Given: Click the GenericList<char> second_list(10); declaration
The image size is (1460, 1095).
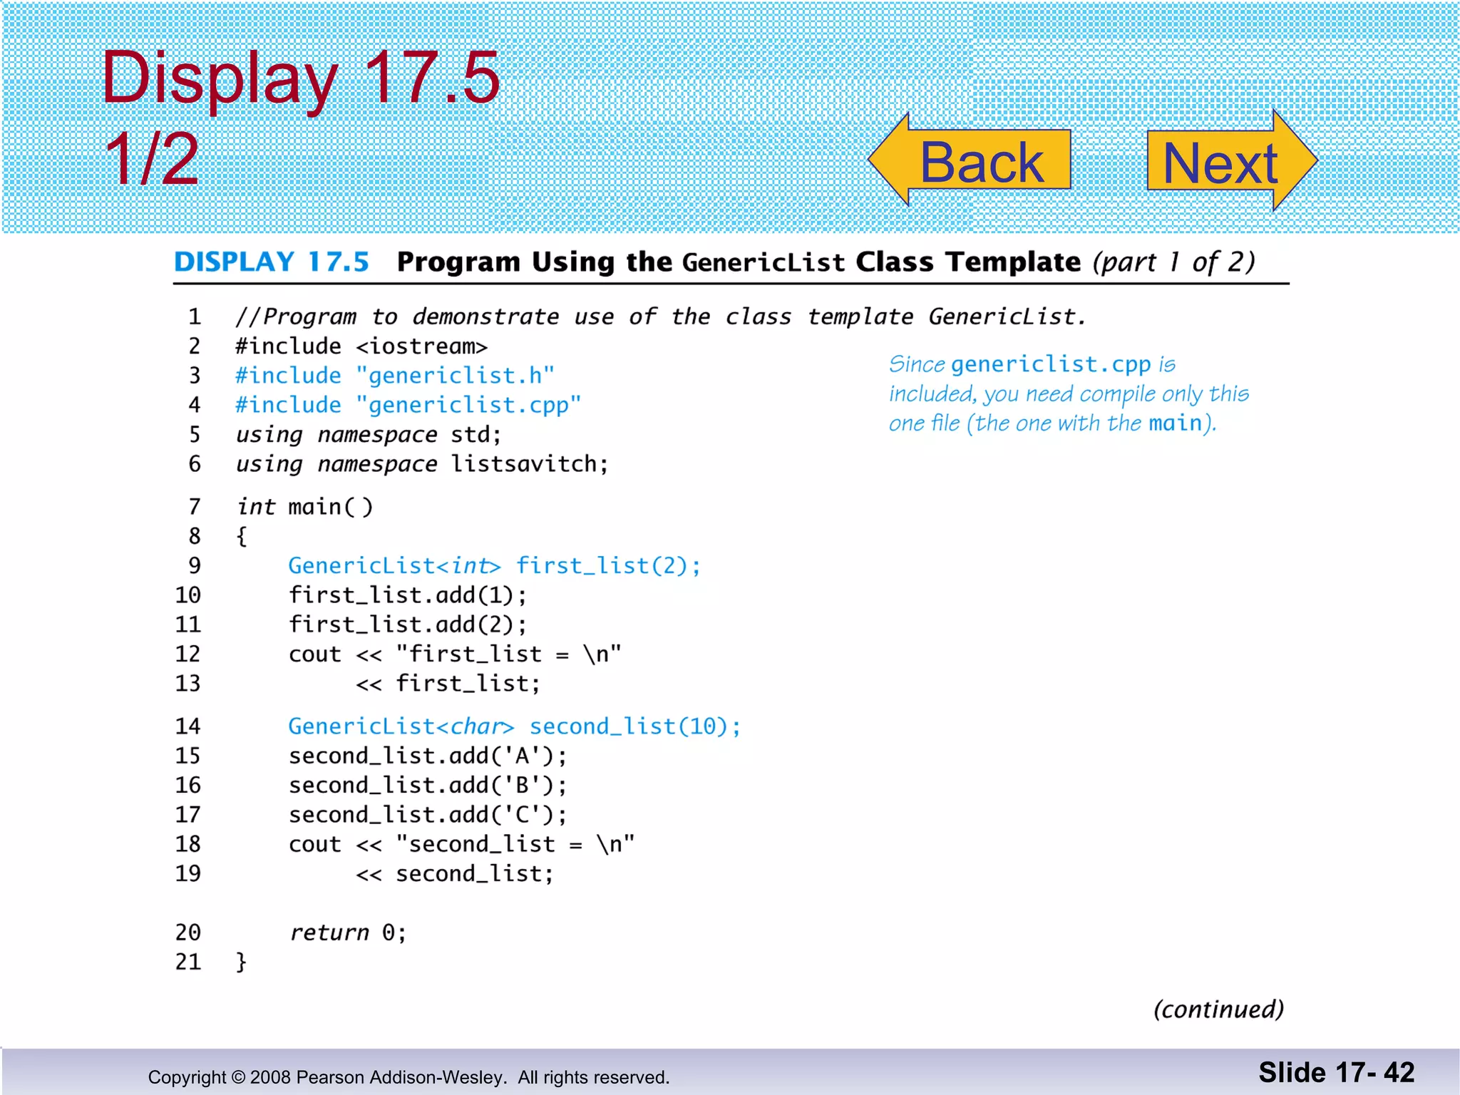Looking at the screenshot, I should (514, 726).
